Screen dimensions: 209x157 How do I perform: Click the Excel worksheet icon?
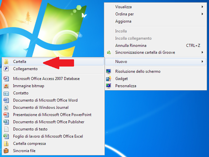[x=6, y=136]
